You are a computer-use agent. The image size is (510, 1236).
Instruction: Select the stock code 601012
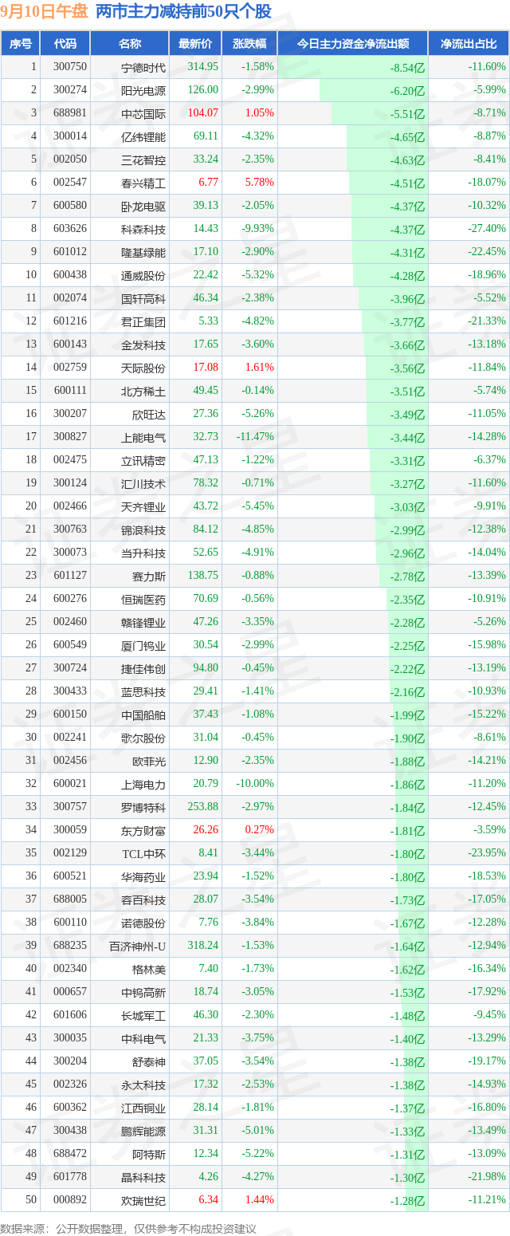(x=70, y=252)
